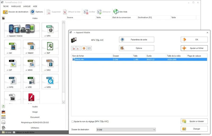212x136 pixels.
Task: Expand the Image category
Action: point(35,112)
